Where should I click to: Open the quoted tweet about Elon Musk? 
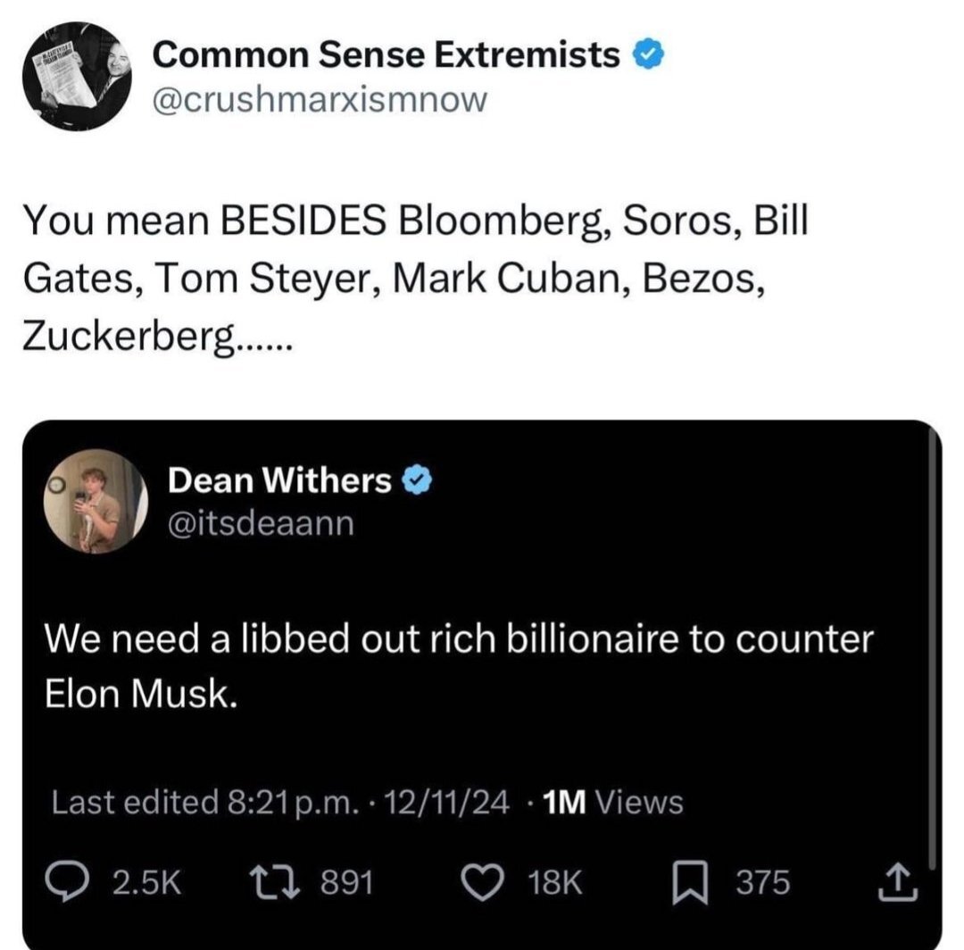pyautogui.click(x=460, y=666)
